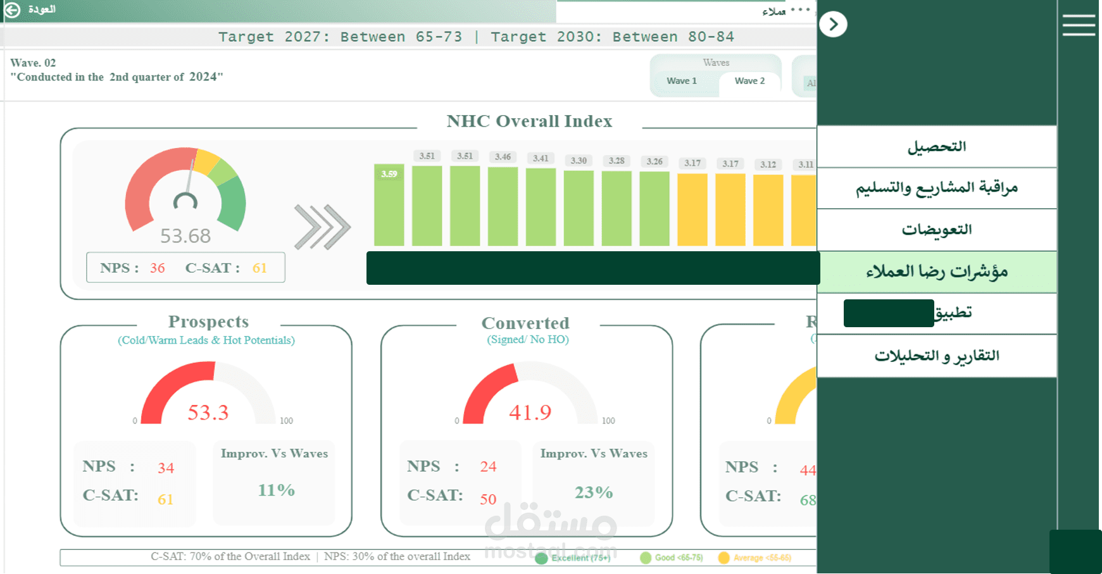Viewport: 1102px width, 574px height.
Task: Click the C-SAT 70% footnote text
Action: (230, 556)
